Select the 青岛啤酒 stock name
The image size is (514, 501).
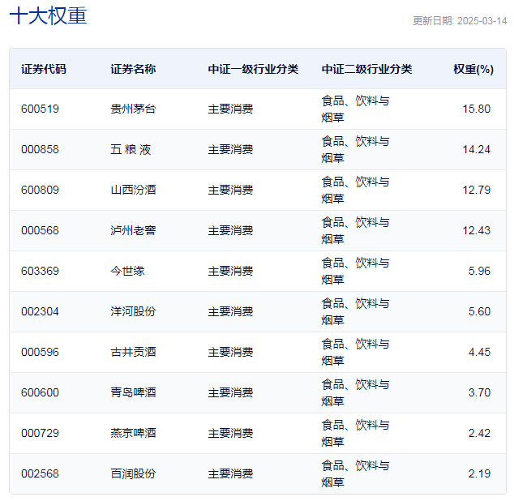pos(133,392)
